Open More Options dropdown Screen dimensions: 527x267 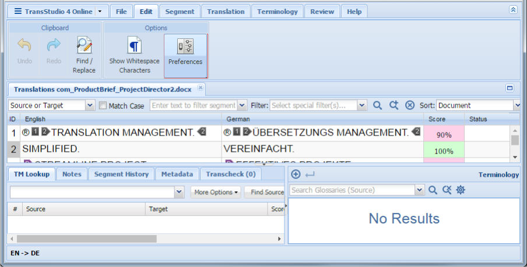click(216, 192)
